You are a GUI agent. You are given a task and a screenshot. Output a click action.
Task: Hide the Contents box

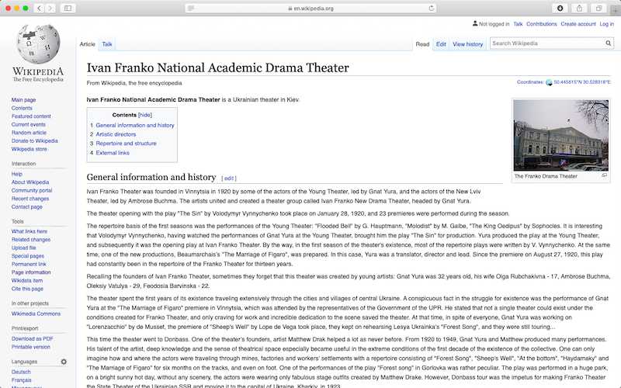(x=145, y=115)
